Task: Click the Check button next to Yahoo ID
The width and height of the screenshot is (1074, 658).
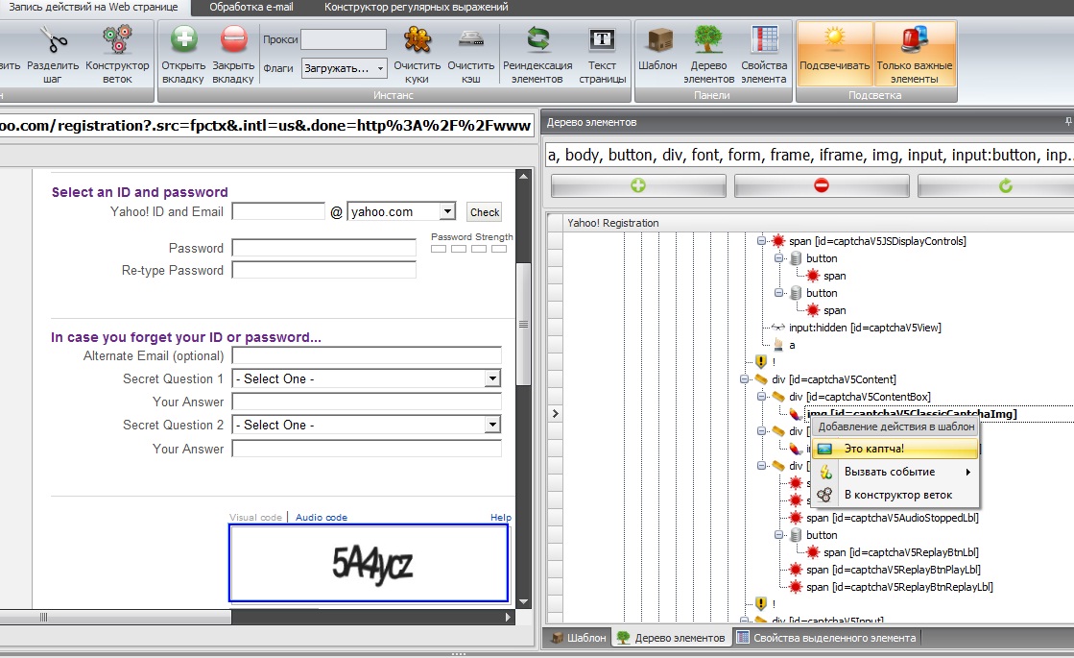Action: pyautogui.click(x=485, y=212)
